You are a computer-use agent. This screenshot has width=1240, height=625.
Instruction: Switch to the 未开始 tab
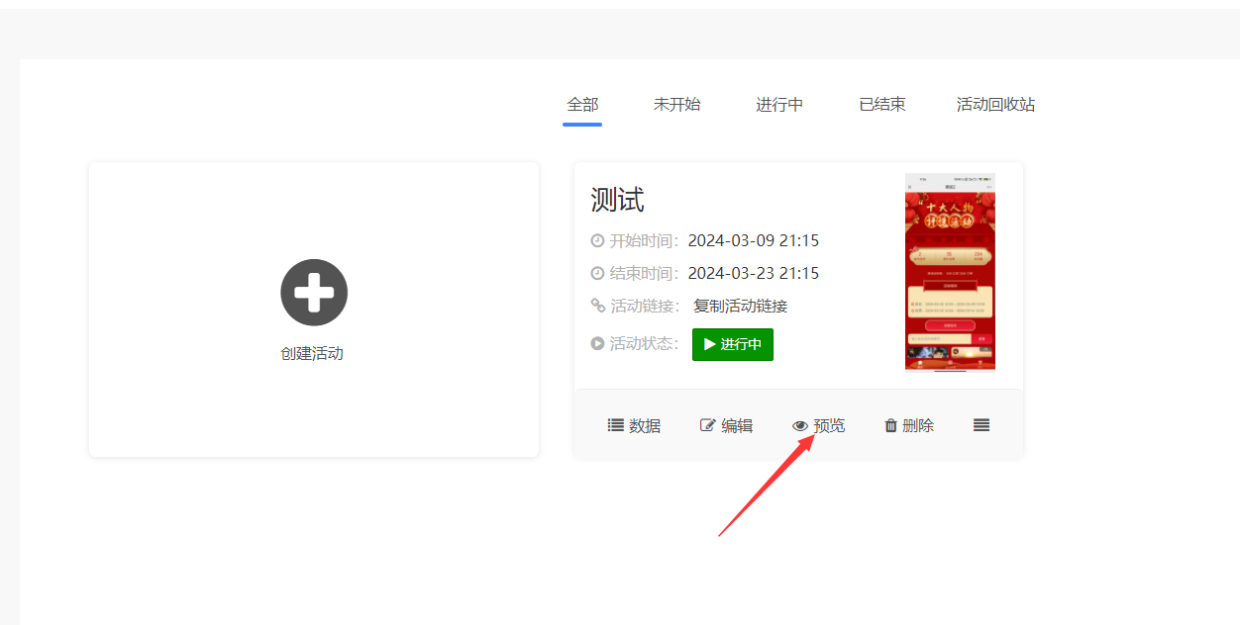[x=676, y=104]
